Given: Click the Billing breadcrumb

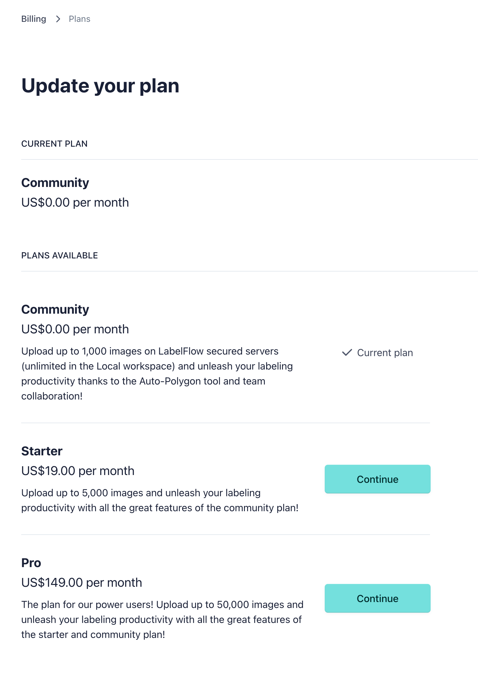Looking at the screenshot, I should coord(33,19).
